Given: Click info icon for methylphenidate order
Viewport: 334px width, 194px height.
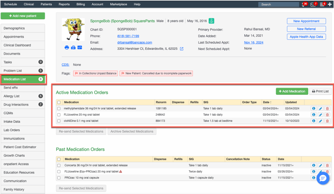Looking at the screenshot, I should [x=314, y=108].
